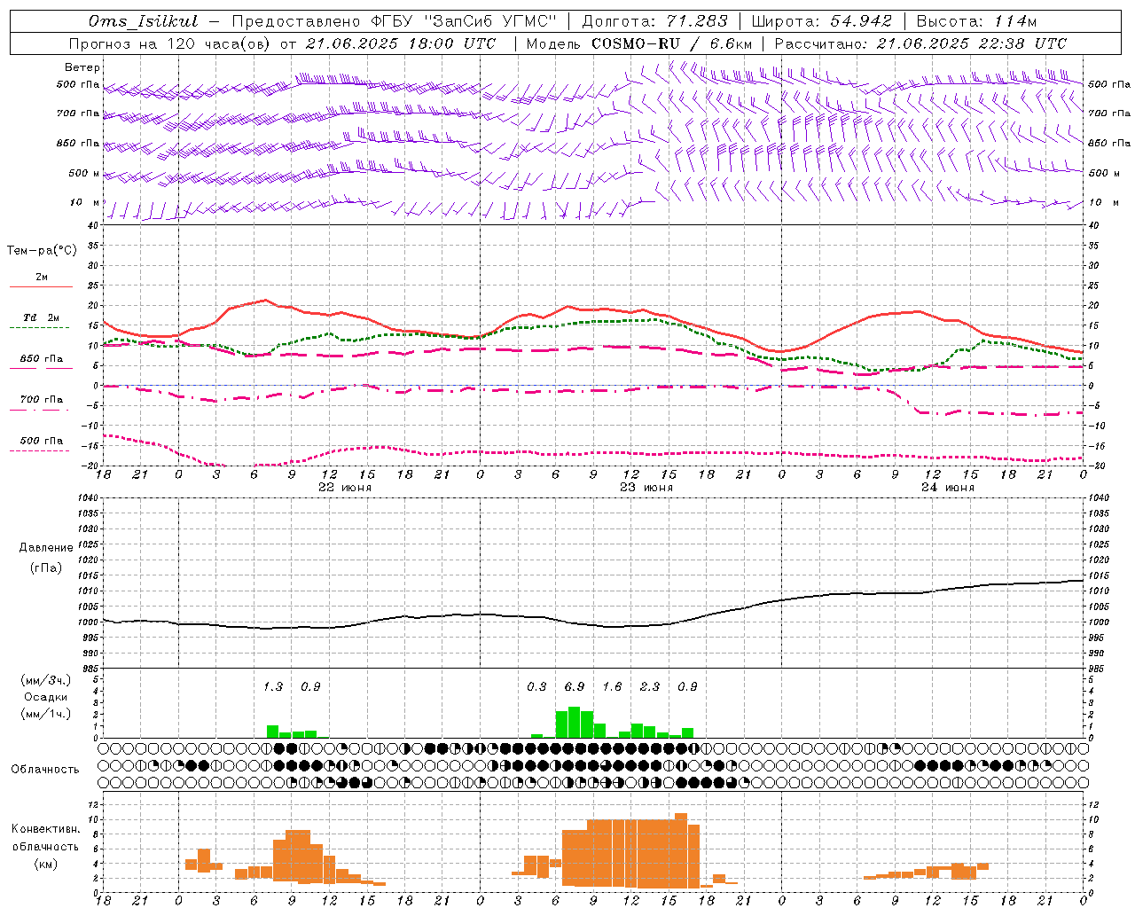Click the "23 июня" date label

point(646,488)
